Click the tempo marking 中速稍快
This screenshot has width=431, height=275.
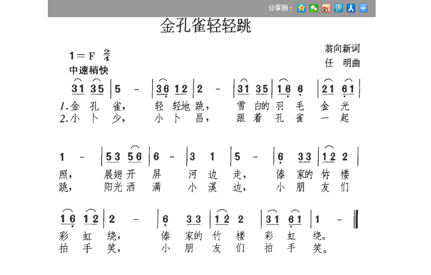(89, 70)
